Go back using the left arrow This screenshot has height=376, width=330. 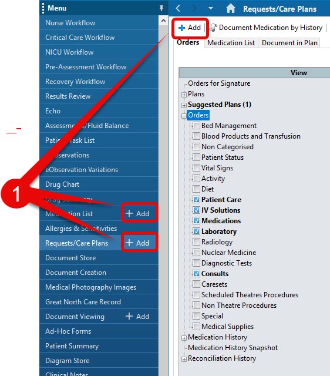click(x=178, y=8)
